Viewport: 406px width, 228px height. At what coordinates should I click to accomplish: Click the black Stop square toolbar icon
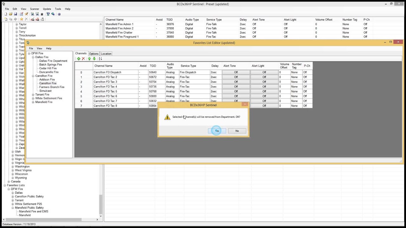click(x=42, y=14)
